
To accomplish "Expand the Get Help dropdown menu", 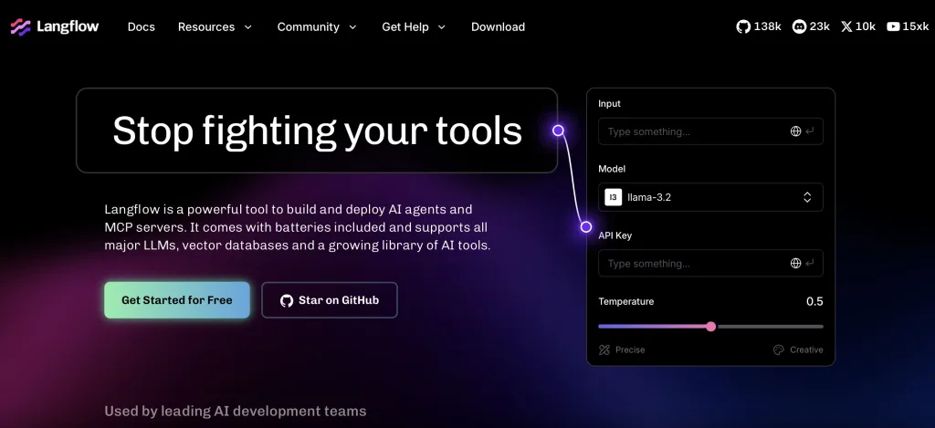I will pyautogui.click(x=414, y=26).
